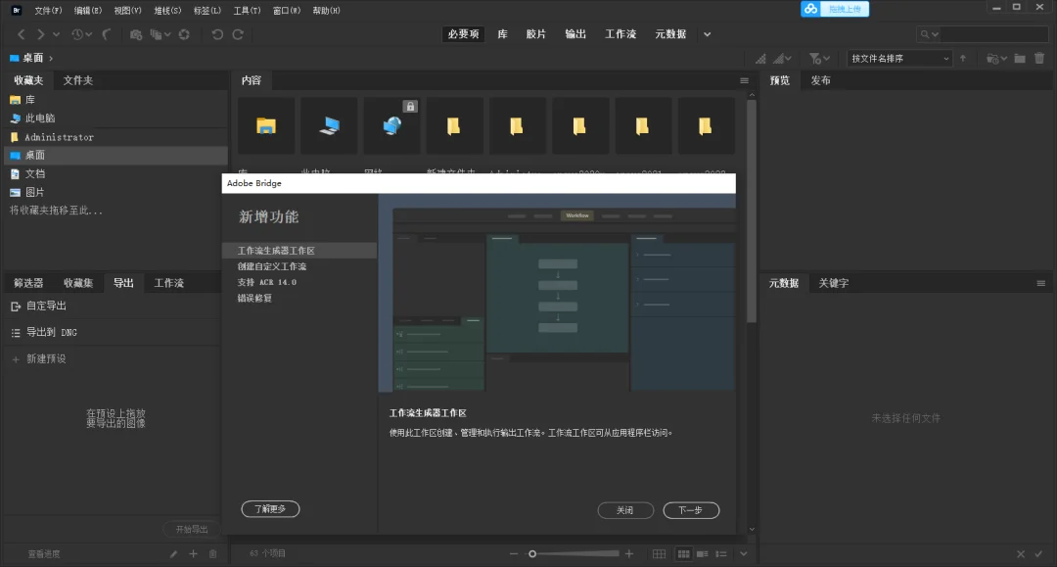Image resolution: width=1057 pixels, height=567 pixels.
Task: Open the 堆栈(S) menu
Action: coord(167,11)
